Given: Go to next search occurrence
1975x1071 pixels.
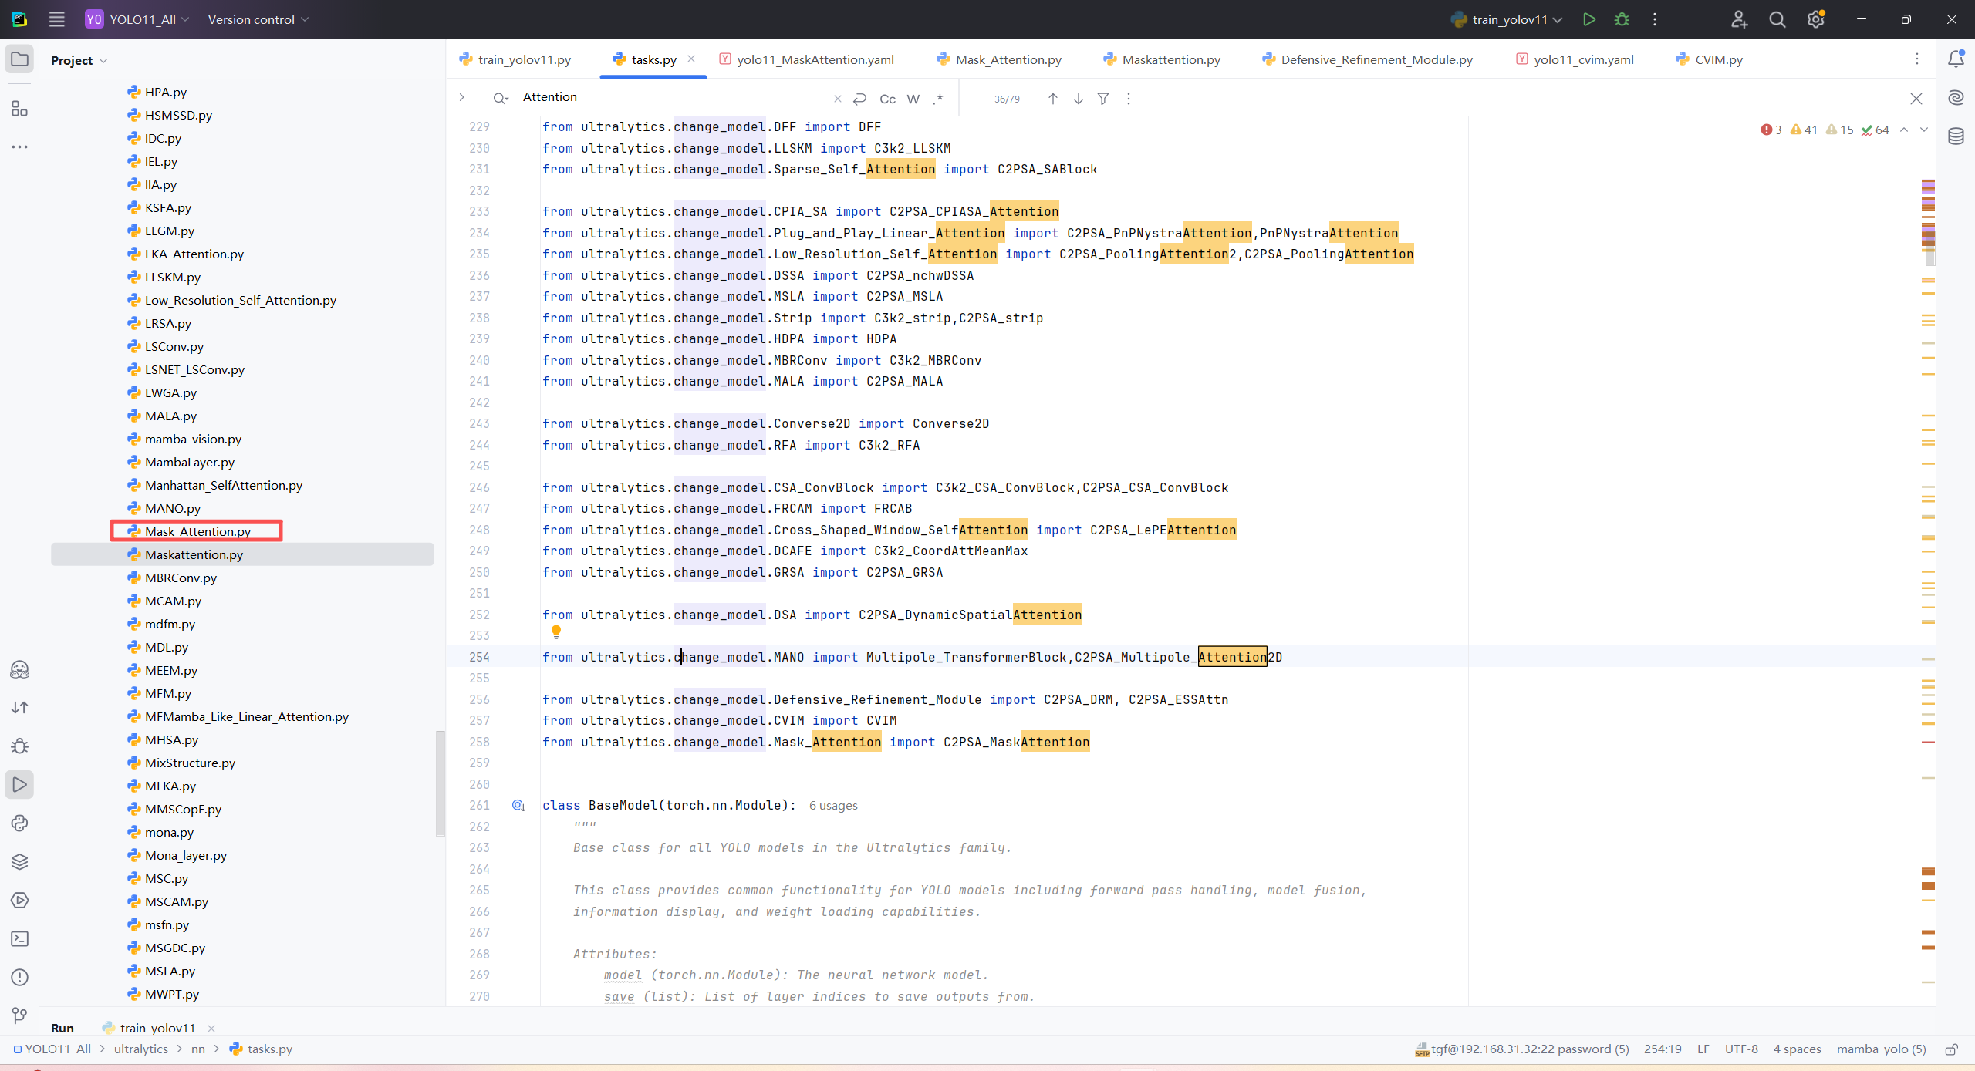Looking at the screenshot, I should (1079, 99).
